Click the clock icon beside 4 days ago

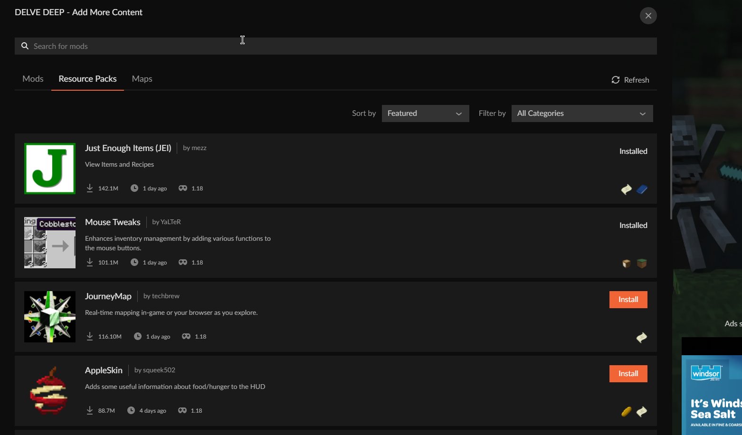coord(131,410)
